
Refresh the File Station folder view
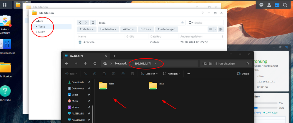point(93,23)
